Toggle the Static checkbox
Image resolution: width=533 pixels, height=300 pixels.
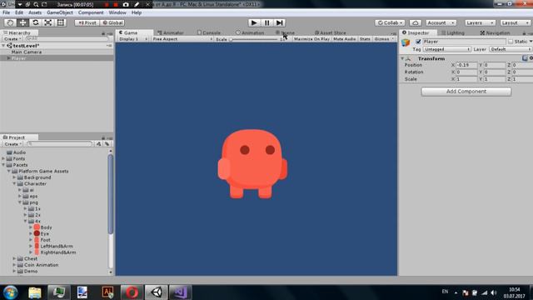(511, 42)
